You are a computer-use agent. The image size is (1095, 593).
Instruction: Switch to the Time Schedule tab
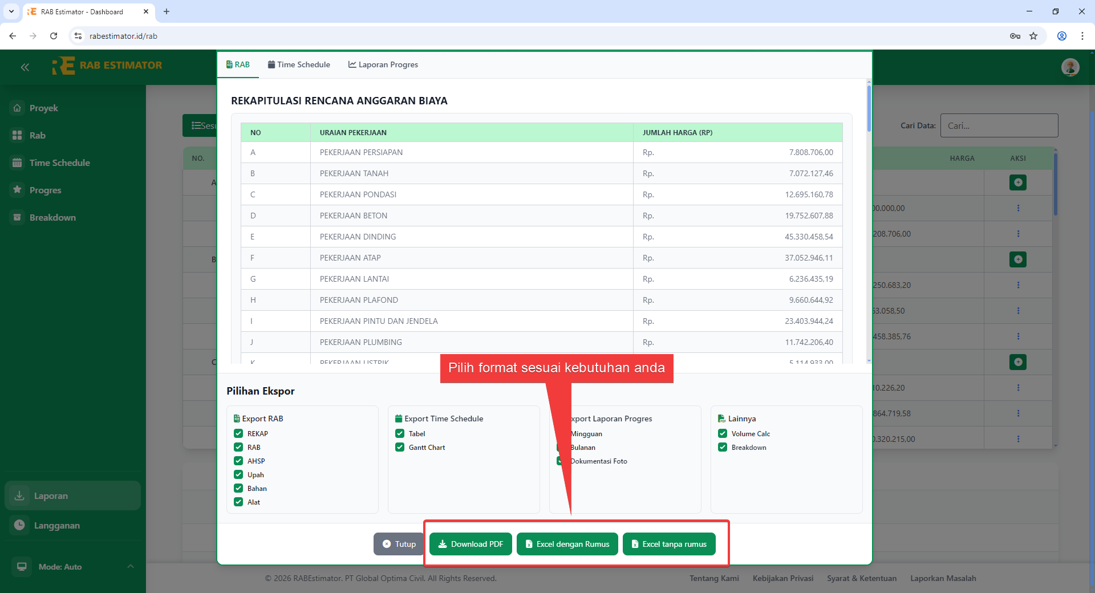(x=299, y=64)
